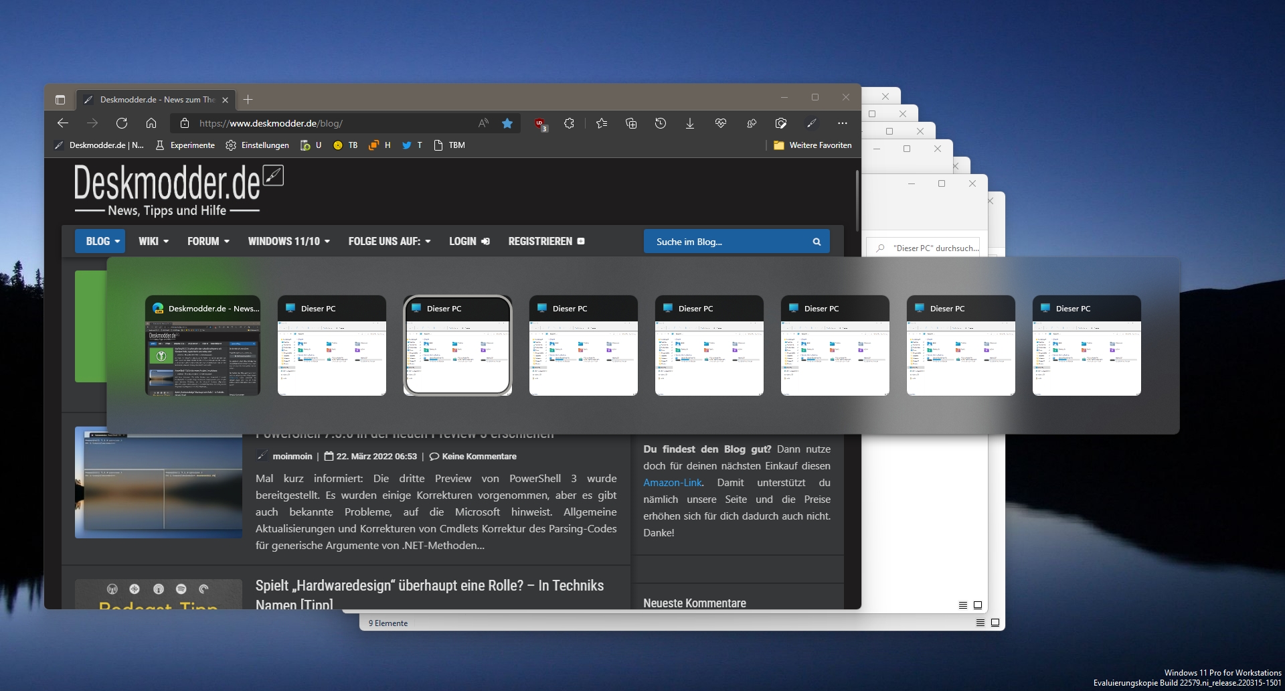1285x691 pixels.
Task: Open author link moinmoin
Action: click(x=292, y=456)
